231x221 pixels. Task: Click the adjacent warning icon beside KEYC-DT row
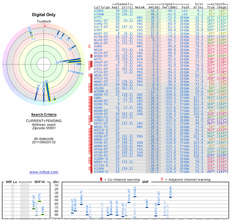point(89,123)
